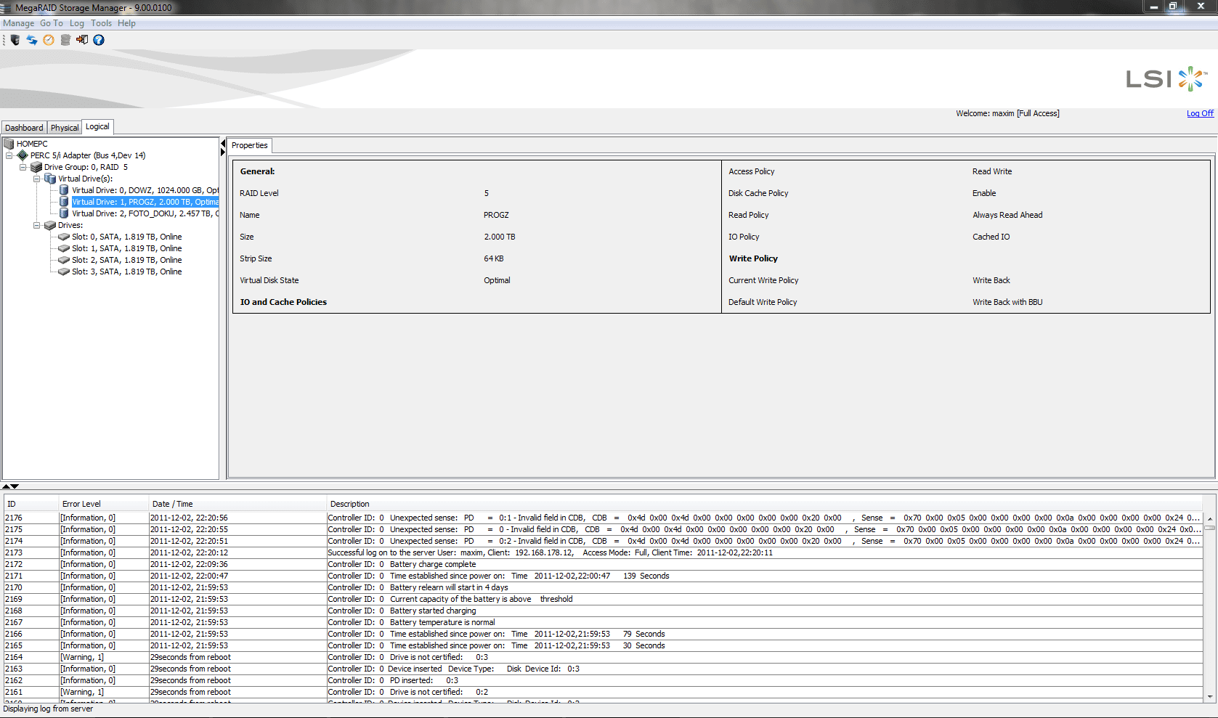This screenshot has width=1218, height=718.
Task: Switch to the Dashboard tab
Action: pos(24,128)
